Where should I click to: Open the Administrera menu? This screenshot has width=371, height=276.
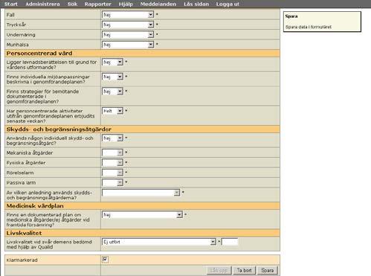(x=42, y=4)
